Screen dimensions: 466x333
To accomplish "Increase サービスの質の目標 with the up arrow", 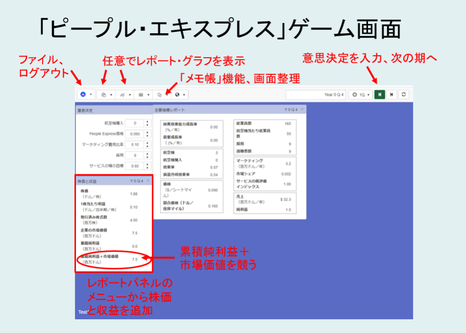I will pos(148,164).
